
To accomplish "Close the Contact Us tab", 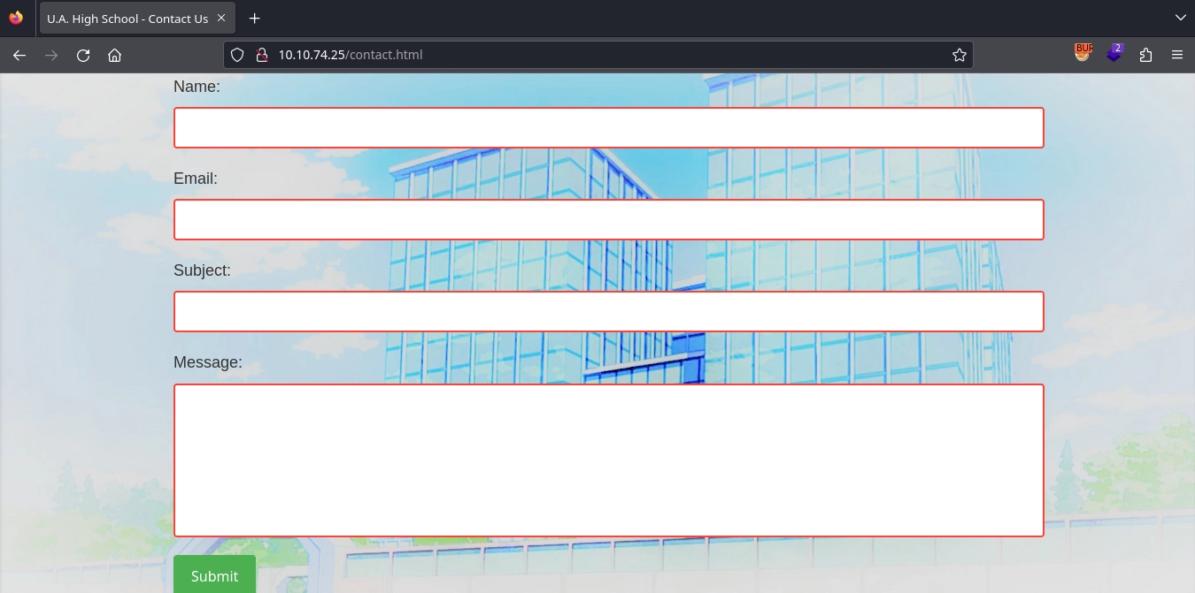I will pos(221,19).
